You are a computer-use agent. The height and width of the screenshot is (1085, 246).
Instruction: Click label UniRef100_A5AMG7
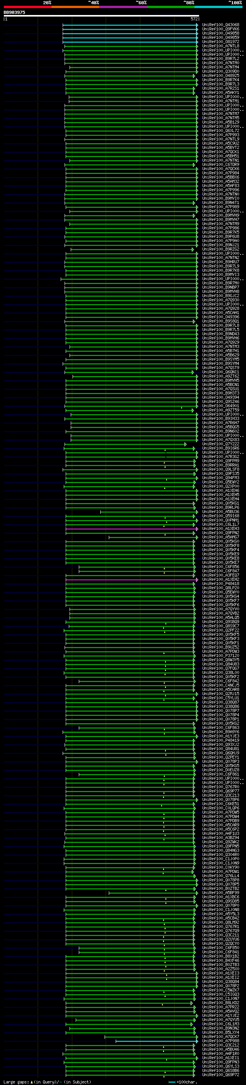click(221, 537)
